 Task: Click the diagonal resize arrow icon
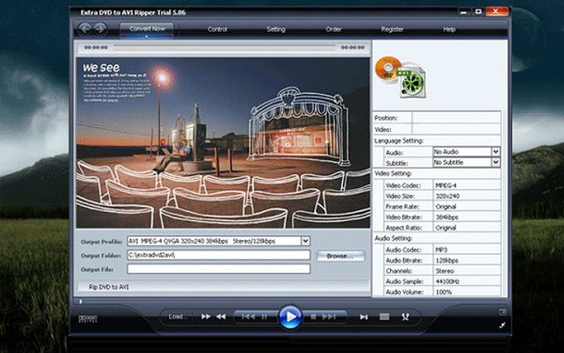[503, 326]
